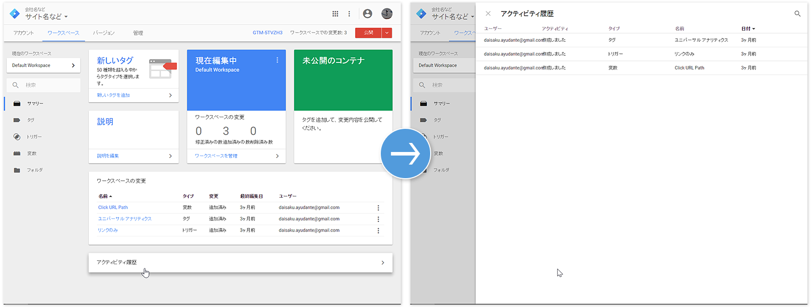Expand the Default Workspace selector in left window
The image size is (811, 307).
[43, 65]
